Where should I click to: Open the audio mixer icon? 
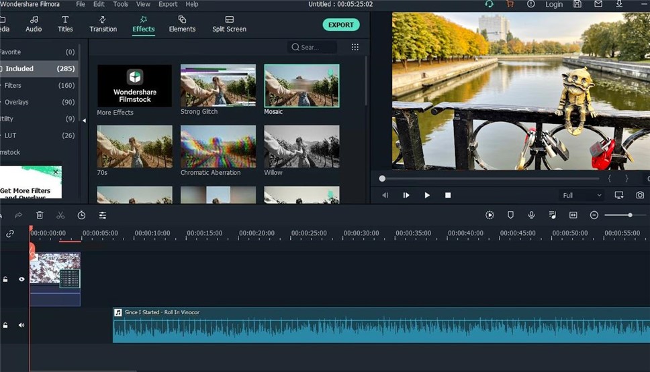[552, 215]
